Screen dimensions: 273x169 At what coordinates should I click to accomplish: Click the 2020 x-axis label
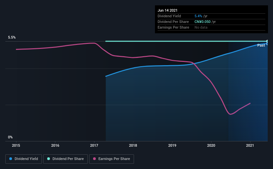point(211,145)
